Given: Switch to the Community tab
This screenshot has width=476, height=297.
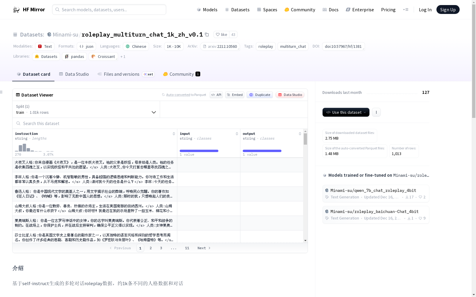Looking at the screenshot, I should coord(181,74).
